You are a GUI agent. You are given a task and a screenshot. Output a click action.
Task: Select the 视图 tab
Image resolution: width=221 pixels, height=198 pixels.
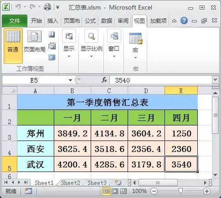point(139,21)
